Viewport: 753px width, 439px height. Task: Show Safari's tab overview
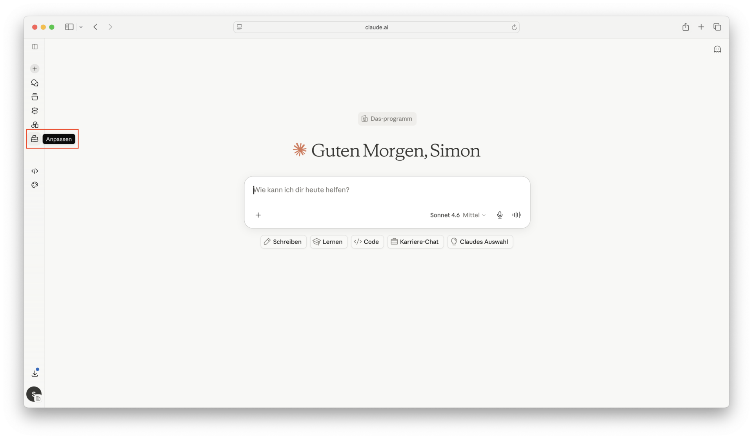[x=717, y=27]
